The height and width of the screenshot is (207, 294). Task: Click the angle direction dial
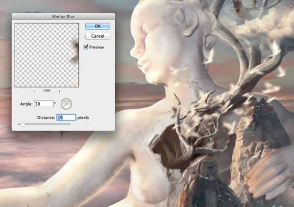pos(66,104)
